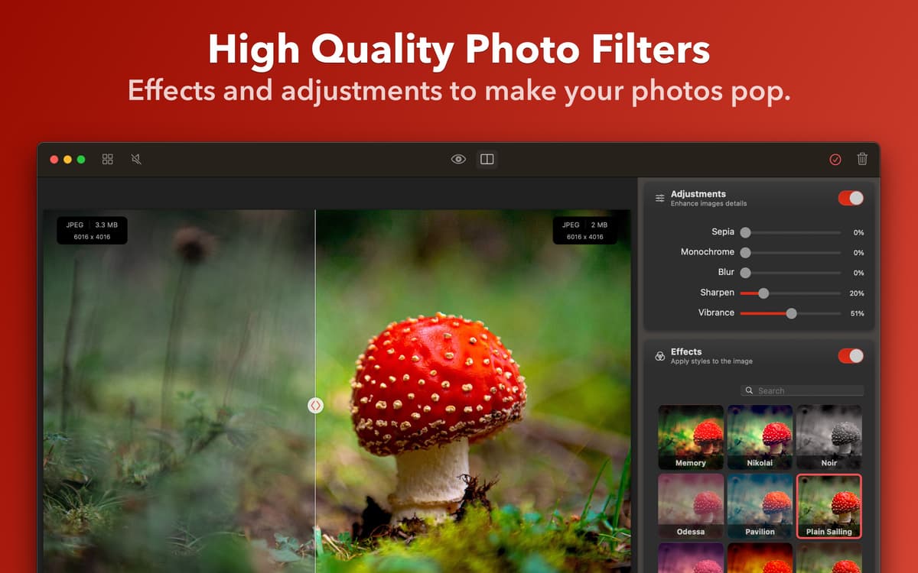Click the magnifier icon in the Effects search
Image resolution: width=918 pixels, height=573 pixels.
[750, 390]
